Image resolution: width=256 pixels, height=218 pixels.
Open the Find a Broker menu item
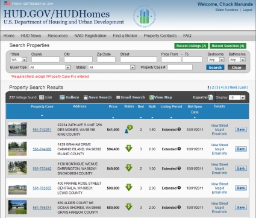[x=125, y=36]
